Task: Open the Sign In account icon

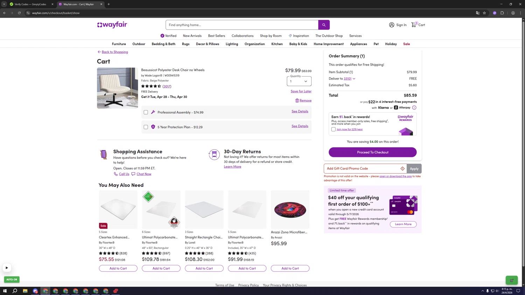Action: 392,25
